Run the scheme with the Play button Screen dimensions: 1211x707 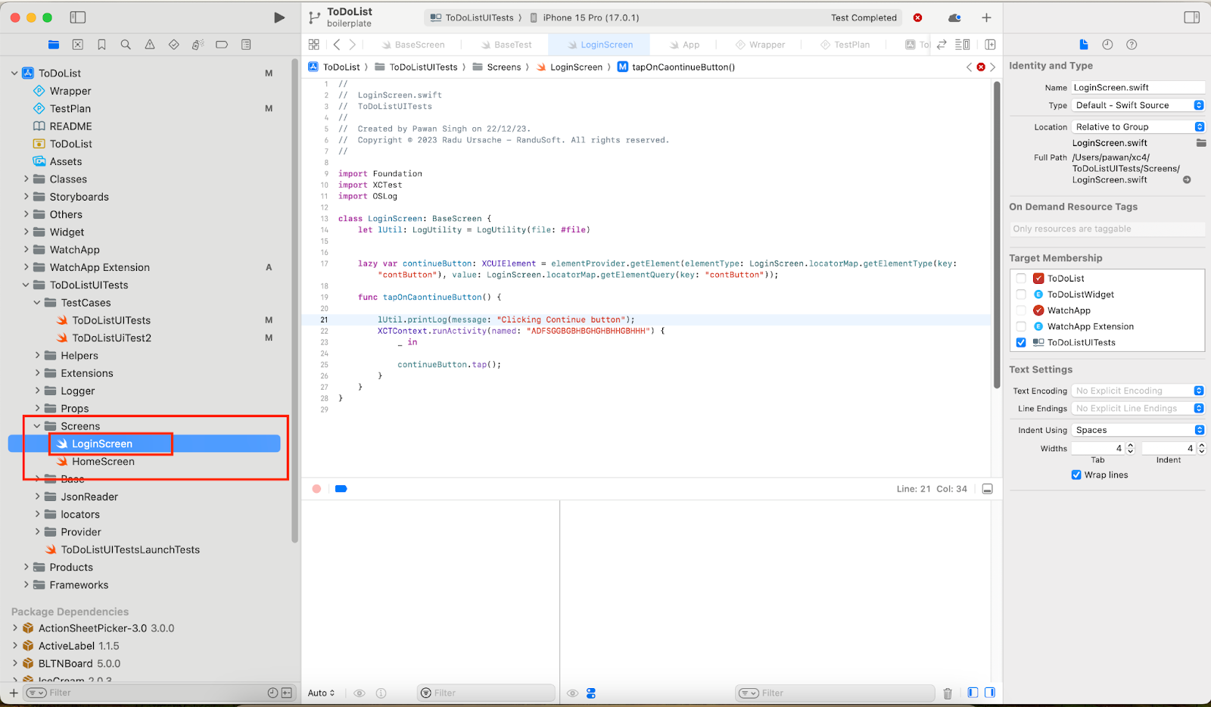pos(279,17)
